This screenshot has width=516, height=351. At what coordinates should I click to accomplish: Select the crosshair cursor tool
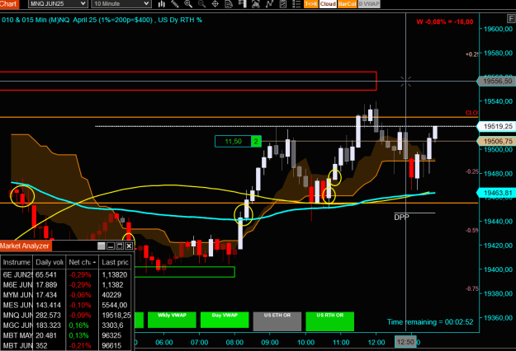(215, 3)
